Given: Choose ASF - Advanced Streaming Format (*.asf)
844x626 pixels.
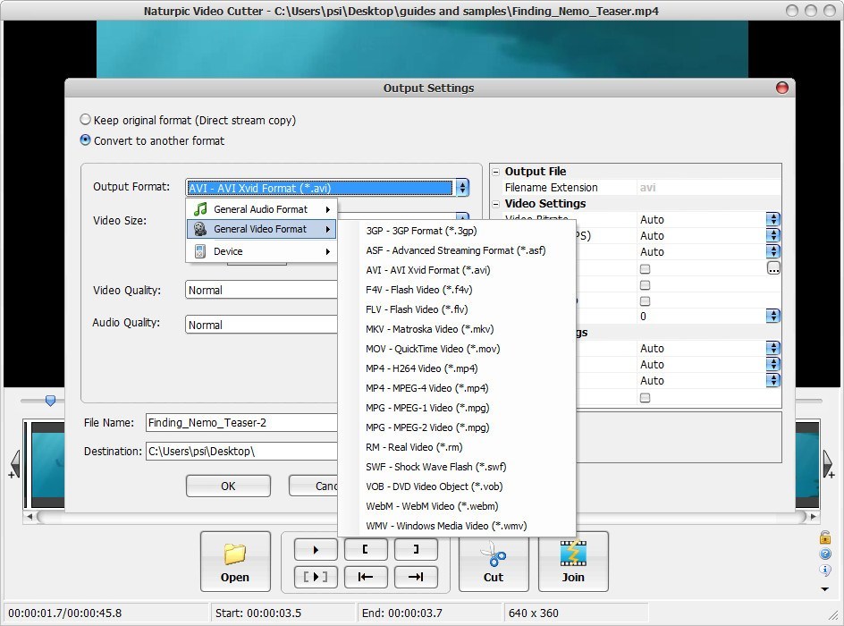Looking at the screenshot, I should click(x=457, y=250).
